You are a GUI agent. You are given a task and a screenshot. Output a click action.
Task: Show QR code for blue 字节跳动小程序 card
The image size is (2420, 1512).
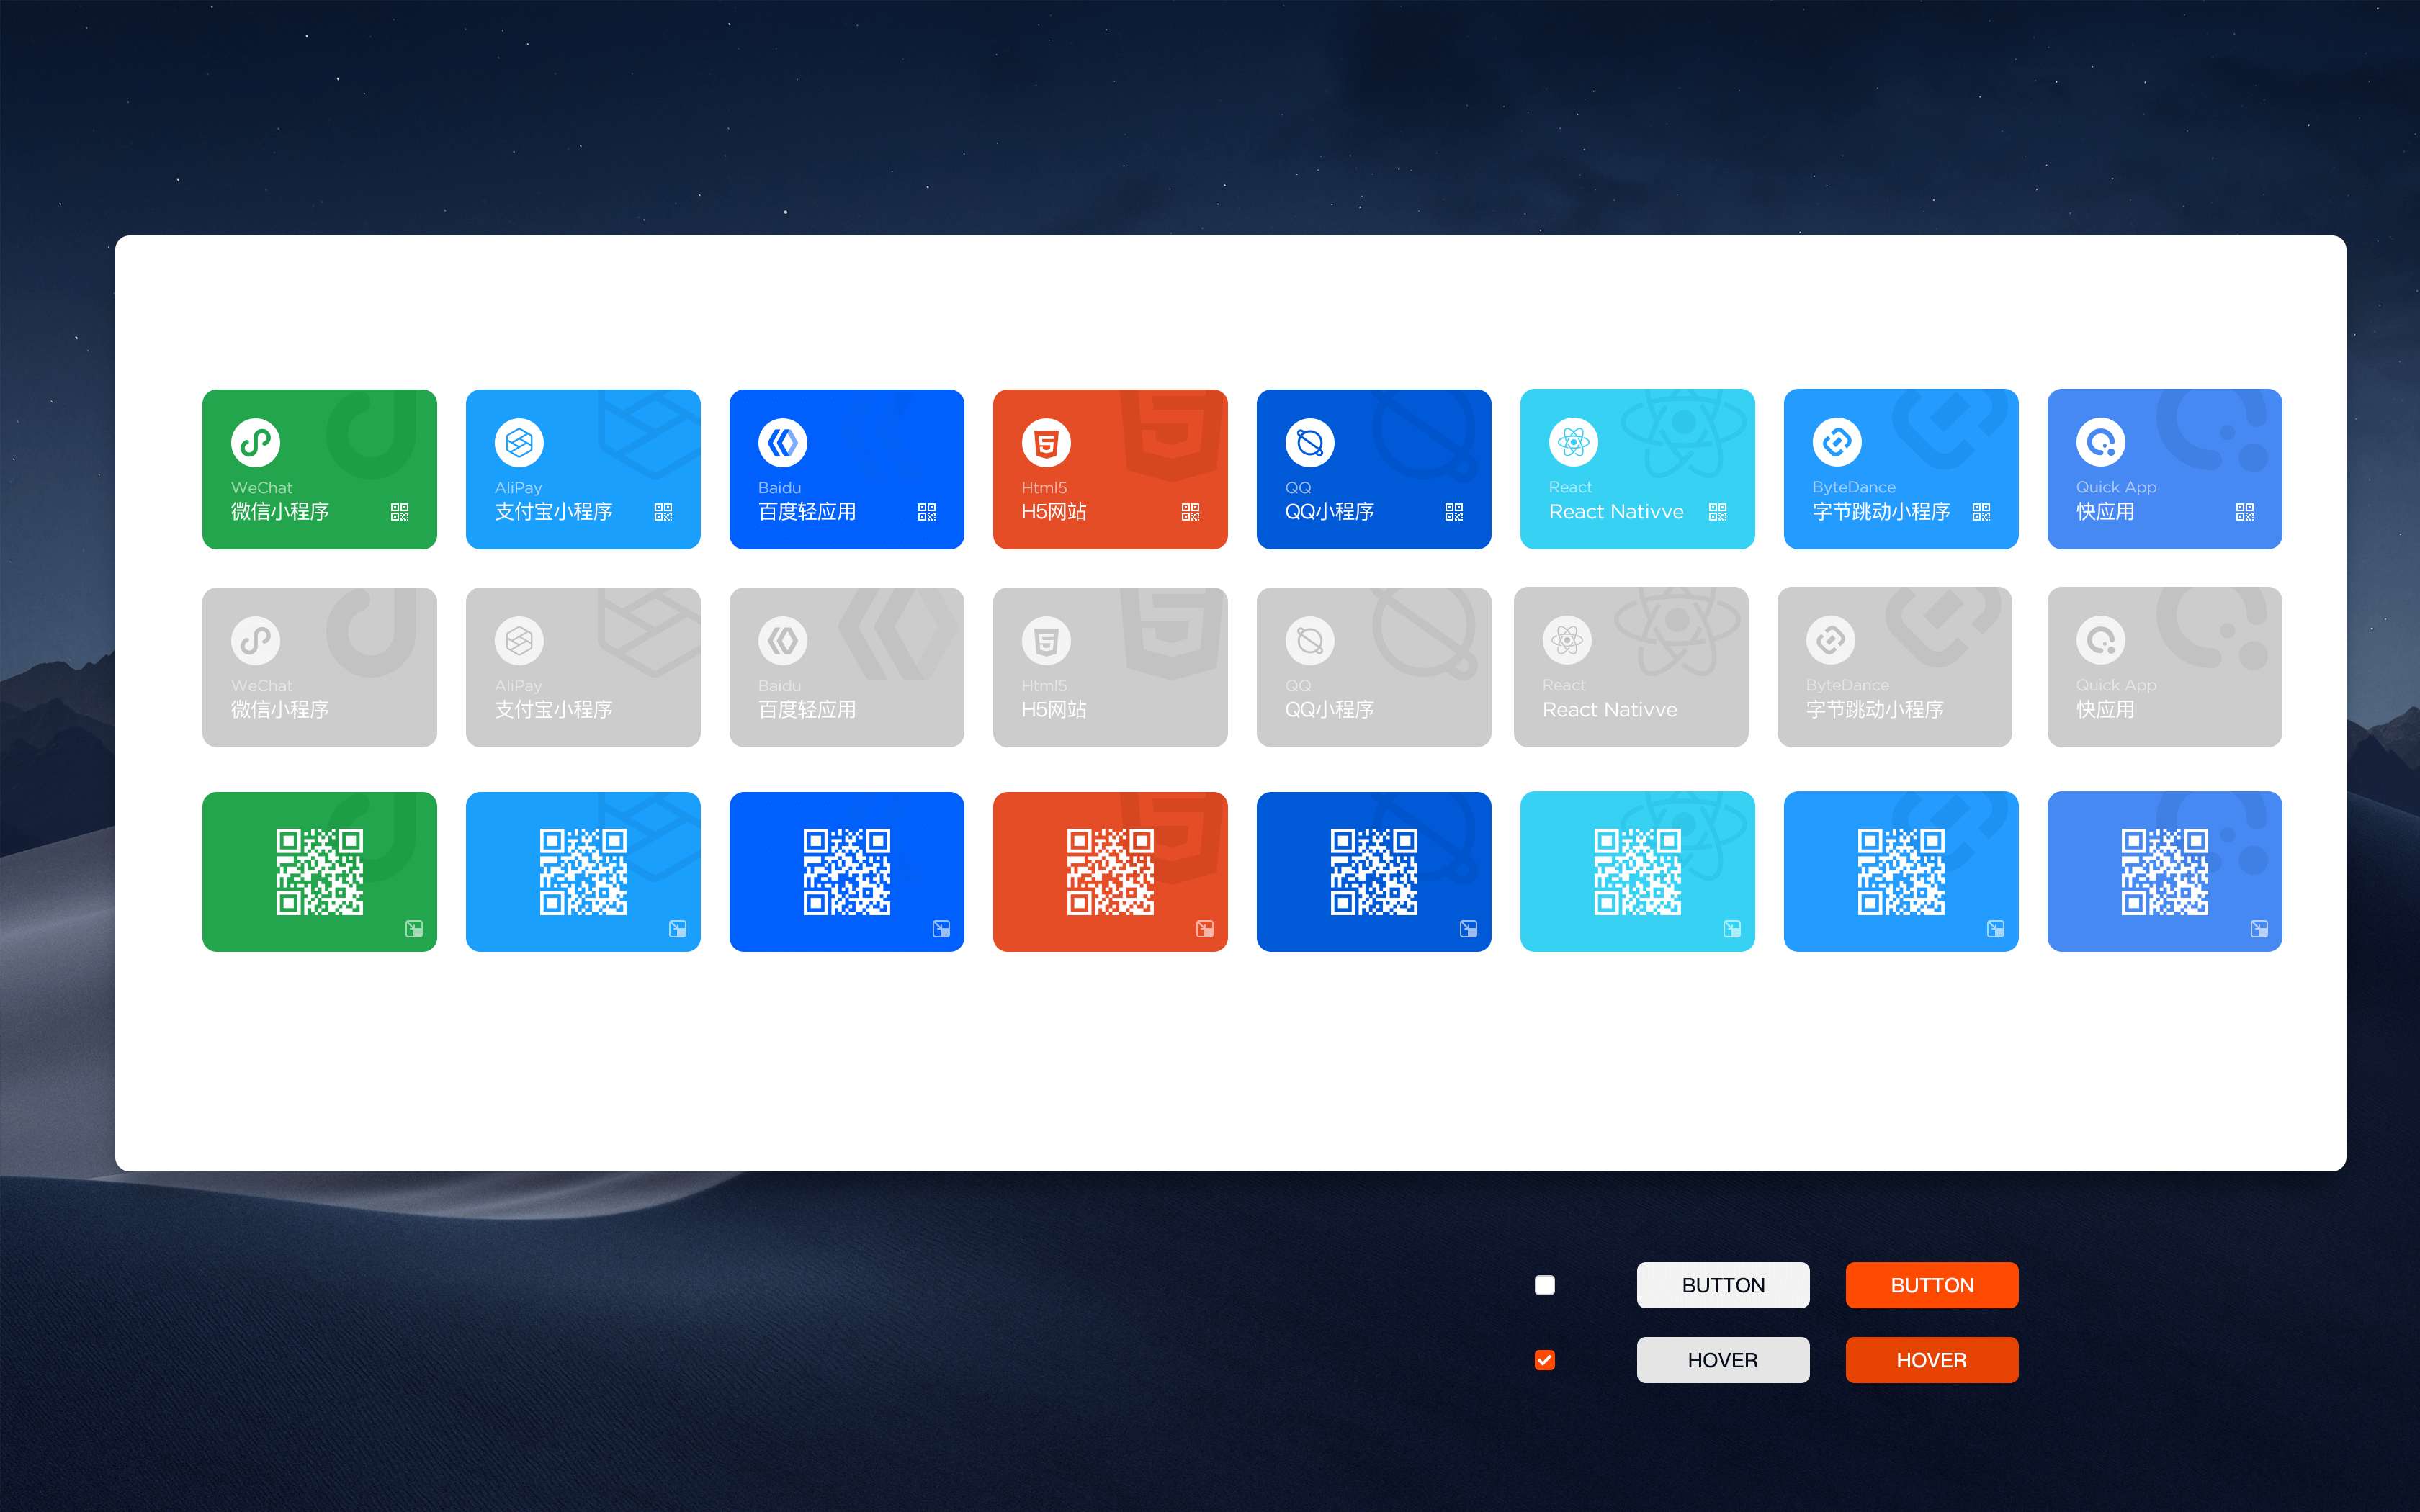[x=1981, y=512]
